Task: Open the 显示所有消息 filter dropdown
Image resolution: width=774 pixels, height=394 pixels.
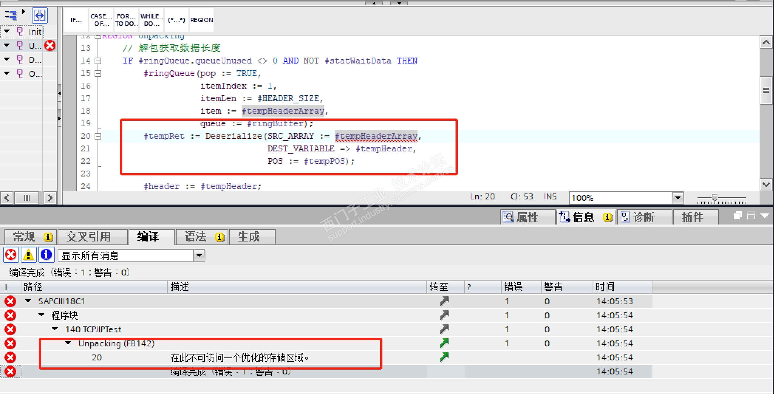Action: pyautogui.click(x=199, y=256)
